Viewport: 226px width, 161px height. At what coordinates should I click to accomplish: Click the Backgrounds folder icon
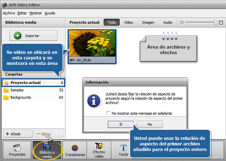6,98
